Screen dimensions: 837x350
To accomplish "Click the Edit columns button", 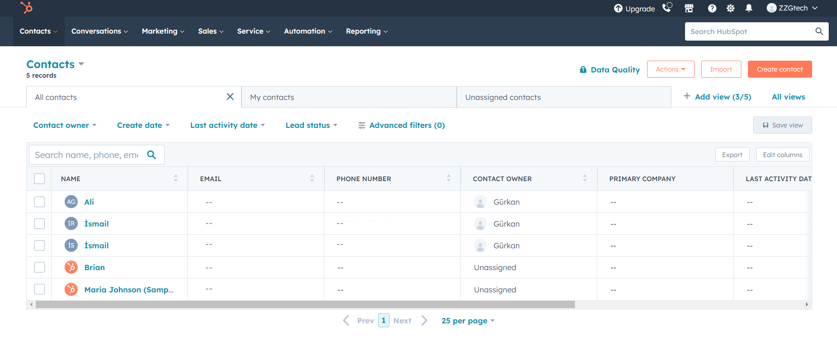I will point(782,154).
